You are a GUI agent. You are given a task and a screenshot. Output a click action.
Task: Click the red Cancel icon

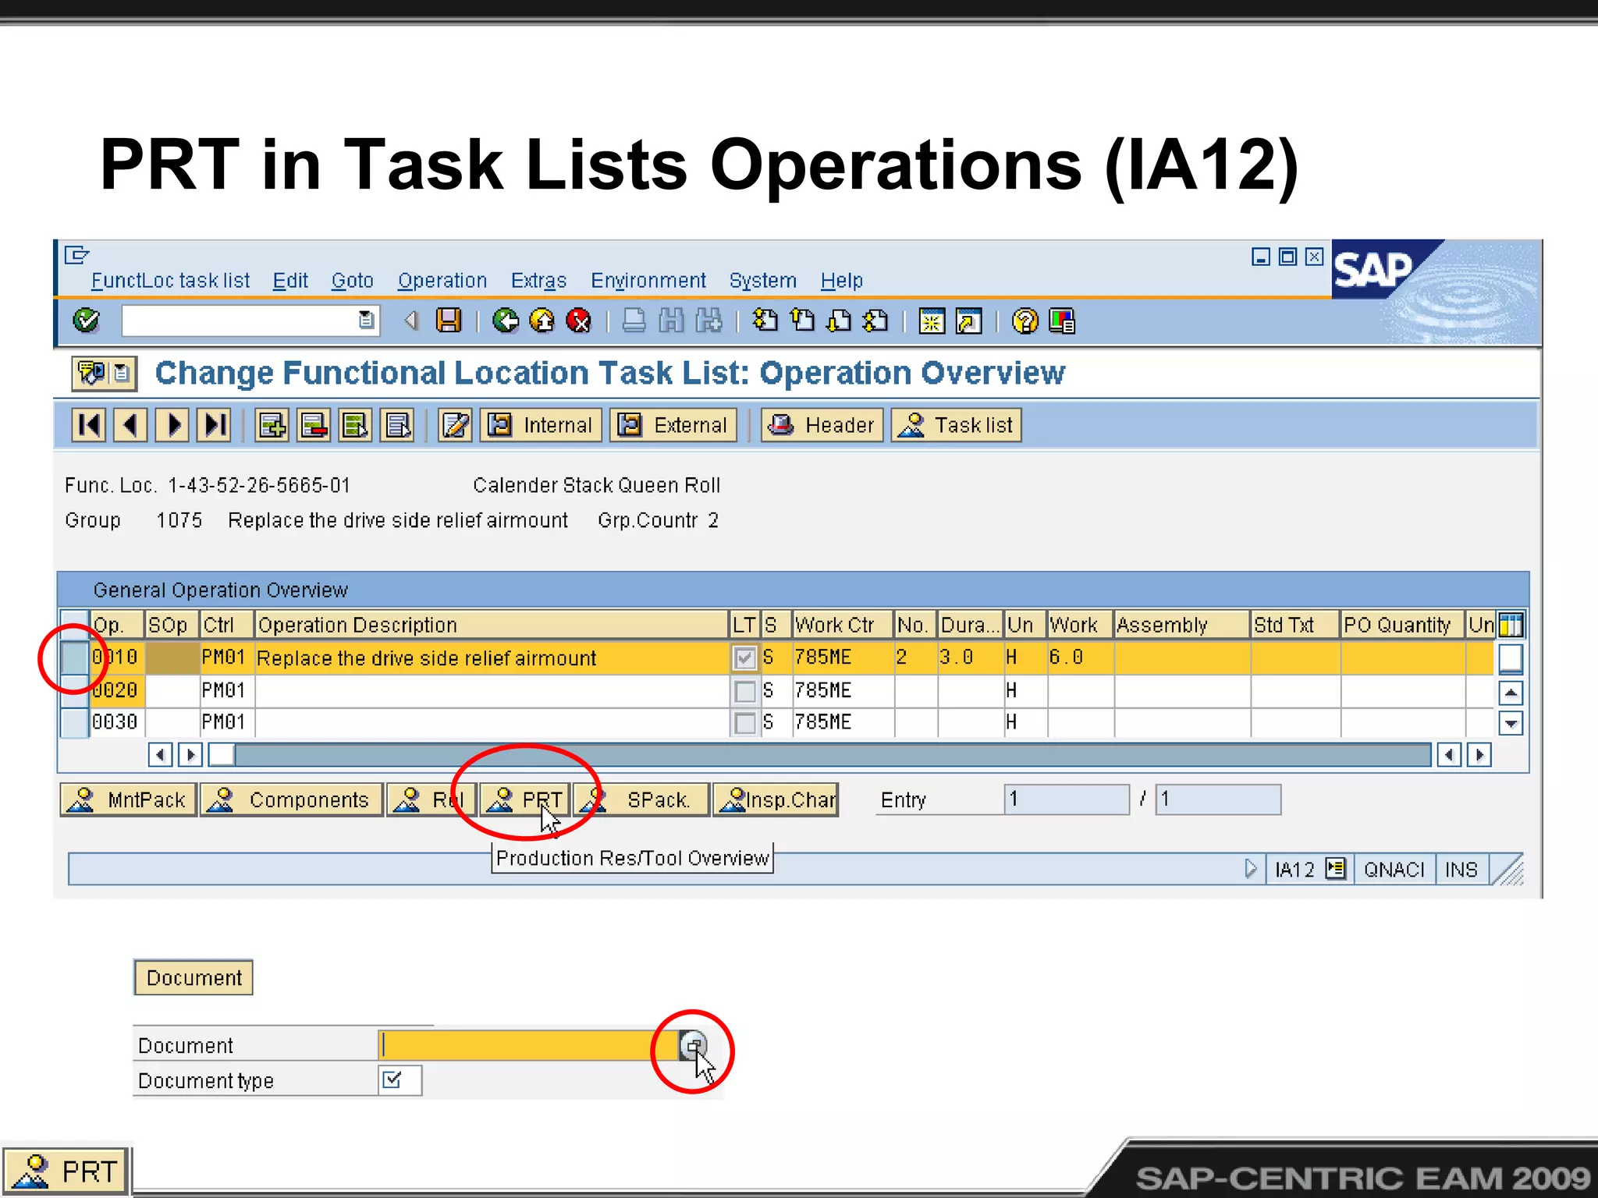point(579,321)
